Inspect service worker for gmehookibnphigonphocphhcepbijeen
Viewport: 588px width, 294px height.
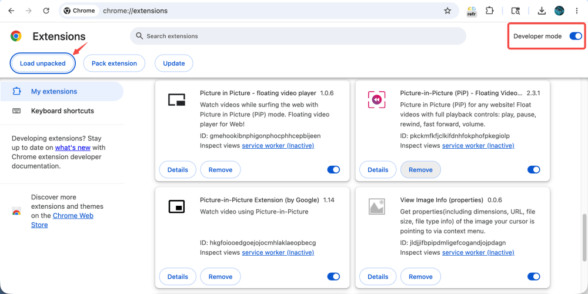278,145
